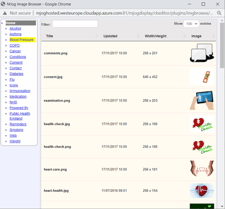Select the consent.jpg file name
This screenshot has width=225, height=209.
(53, 77)
